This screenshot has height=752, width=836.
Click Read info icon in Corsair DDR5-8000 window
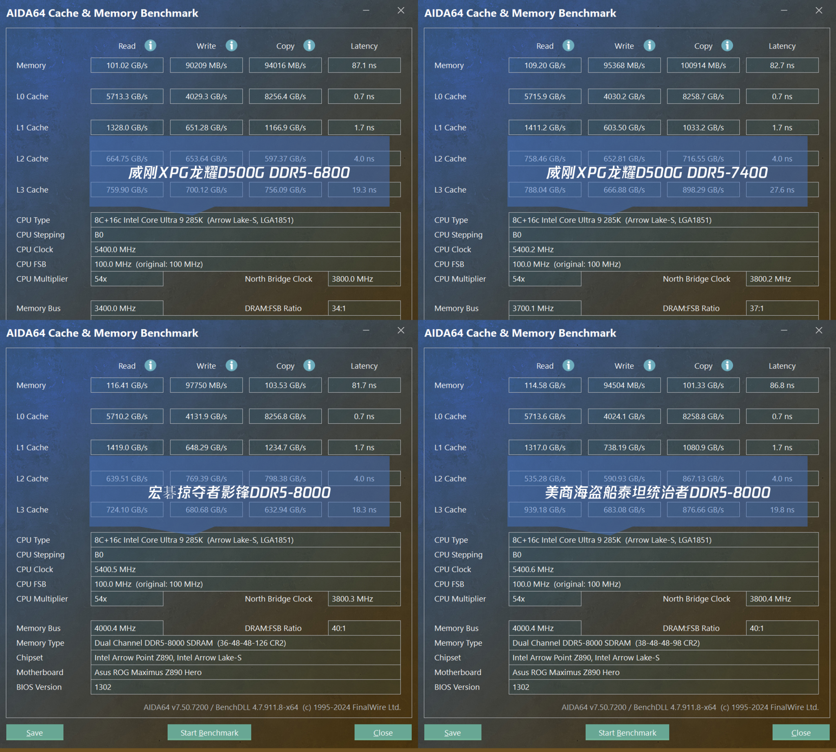(x=569, y=365)
